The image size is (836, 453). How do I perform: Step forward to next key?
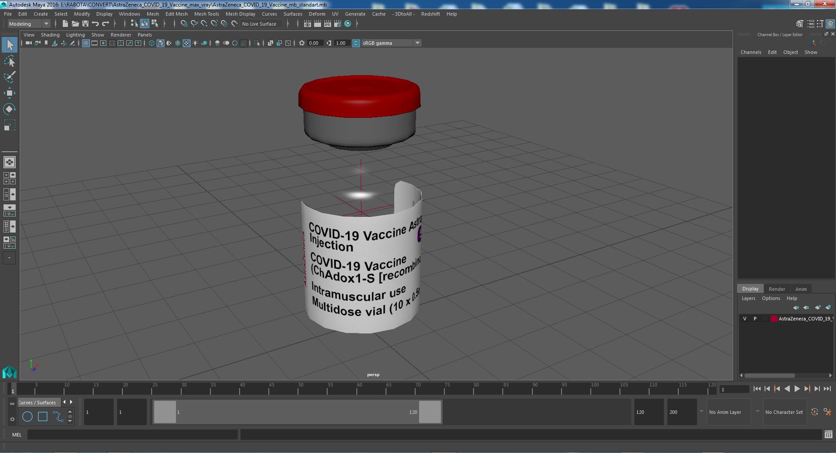807,389
